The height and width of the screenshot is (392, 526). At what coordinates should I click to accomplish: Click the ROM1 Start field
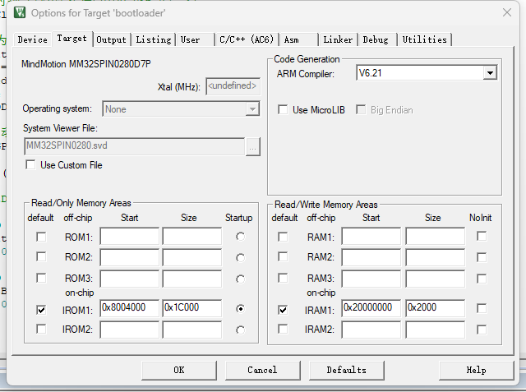coord(130,236)
